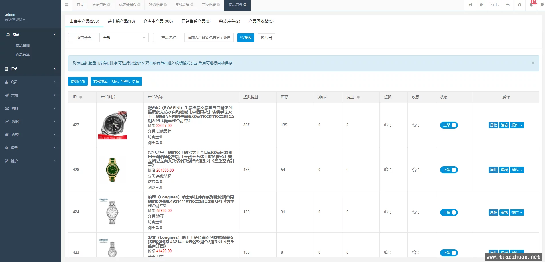This screenshot has width=545, height=262.
Task: Expand the 会员 sidebar menu
Action: tap(30, 82)
